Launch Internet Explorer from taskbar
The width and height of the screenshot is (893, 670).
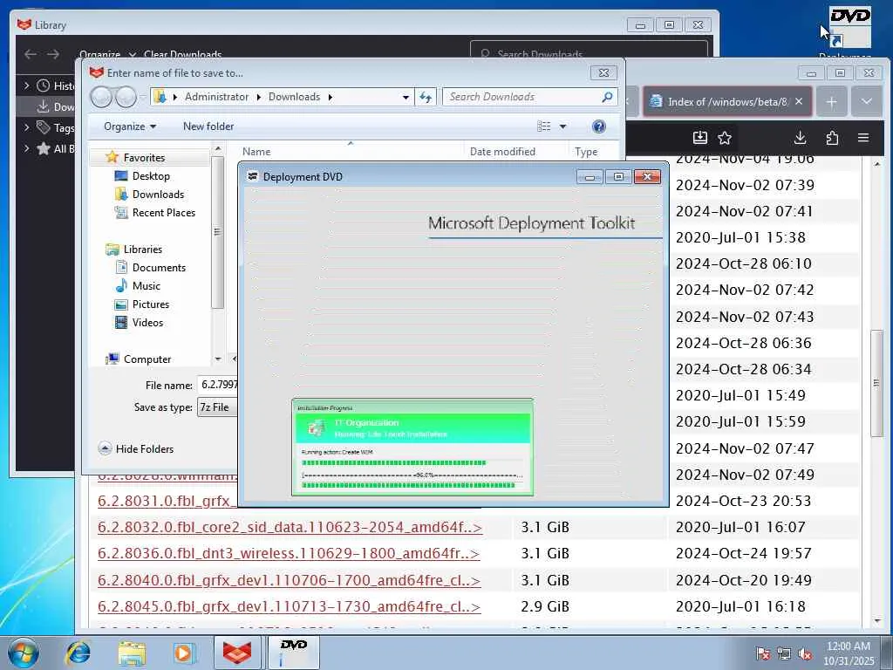coord(78,653)
